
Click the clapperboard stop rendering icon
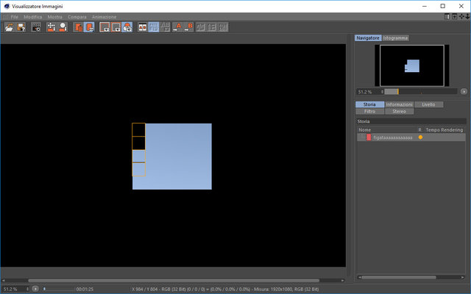click(x=36, y=27)
